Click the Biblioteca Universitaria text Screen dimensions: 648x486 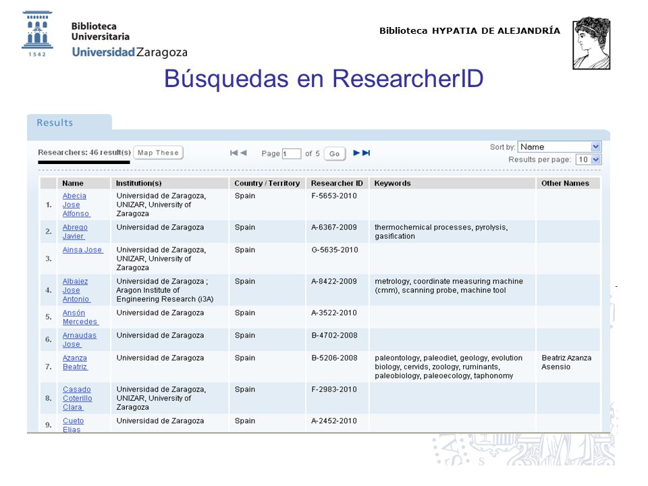pos(101,32)
